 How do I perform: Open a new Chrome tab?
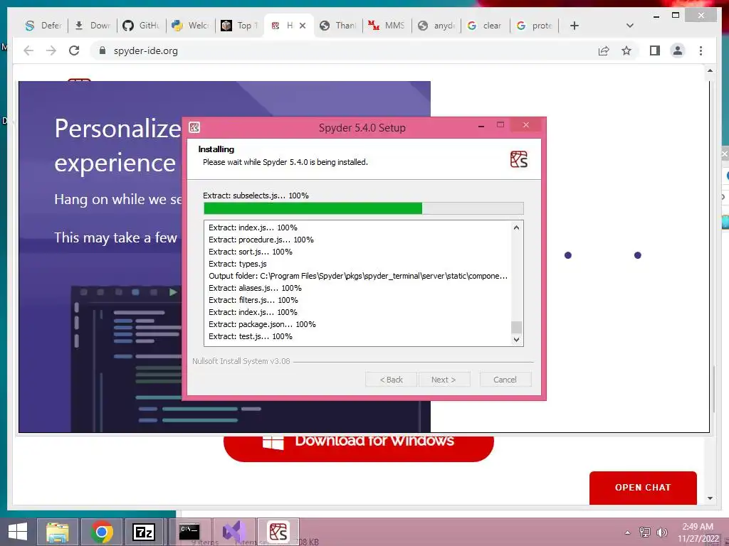(x=575, y=26)
